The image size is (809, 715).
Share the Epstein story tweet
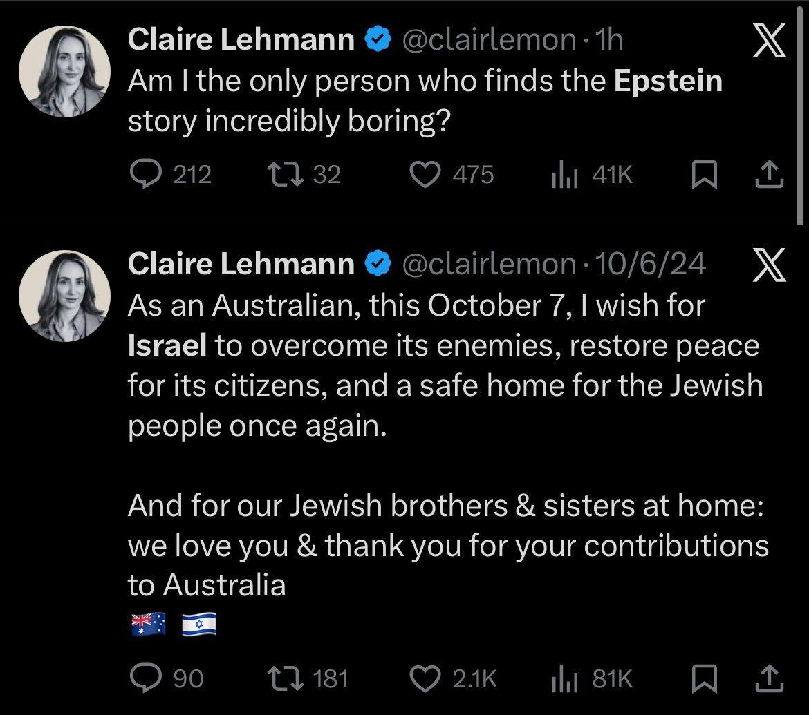[770, 175]
